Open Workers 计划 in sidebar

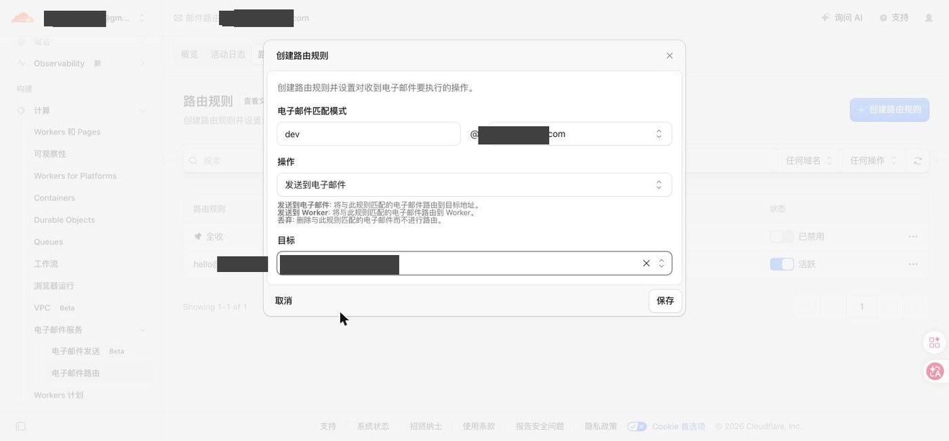point(58,395)
